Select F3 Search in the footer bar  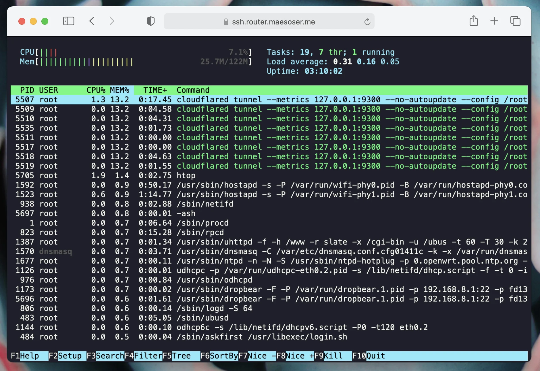pyautogui.click(x=105, y=356)
